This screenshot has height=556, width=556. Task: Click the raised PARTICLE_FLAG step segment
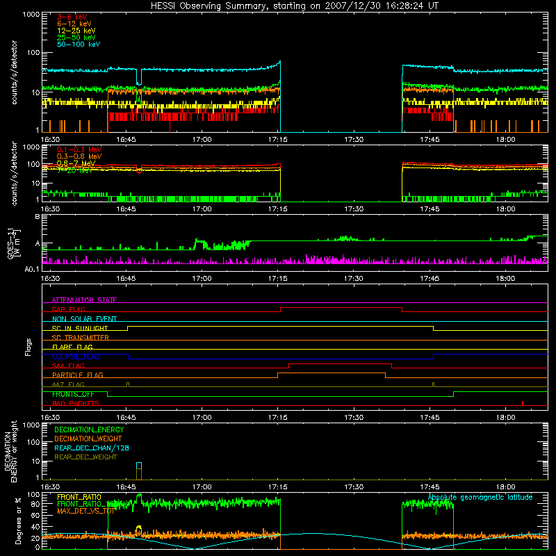click(332, 373)
